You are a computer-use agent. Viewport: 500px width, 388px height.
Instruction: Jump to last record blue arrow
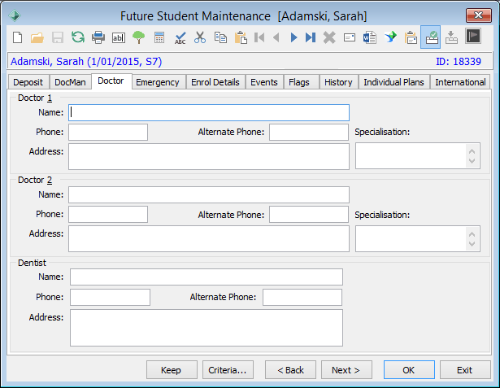[311, 37]
